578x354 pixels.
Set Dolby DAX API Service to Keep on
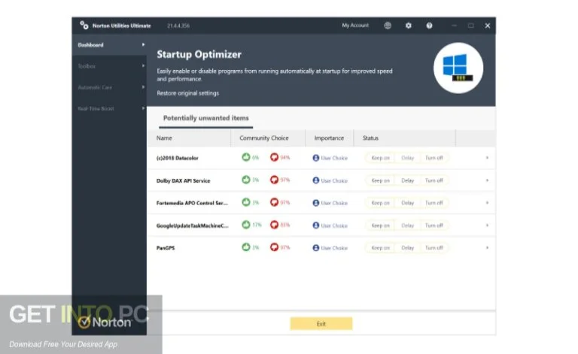click(380, 180)
